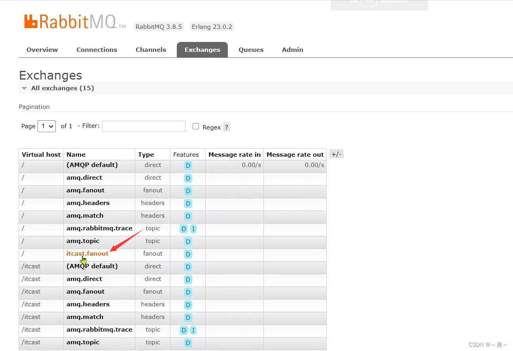Image resolution: width=513 pixels, height=351 pixels.
Task: Open amq.headers exchange in /itcast vhost
Action: (x=88, y=304)
